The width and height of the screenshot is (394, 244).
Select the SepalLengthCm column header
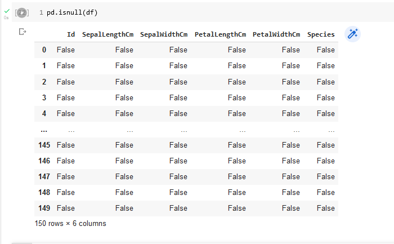(108, 34)
